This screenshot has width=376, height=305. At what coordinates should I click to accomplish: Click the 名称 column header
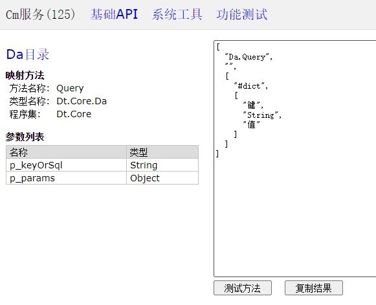point(66,152)
